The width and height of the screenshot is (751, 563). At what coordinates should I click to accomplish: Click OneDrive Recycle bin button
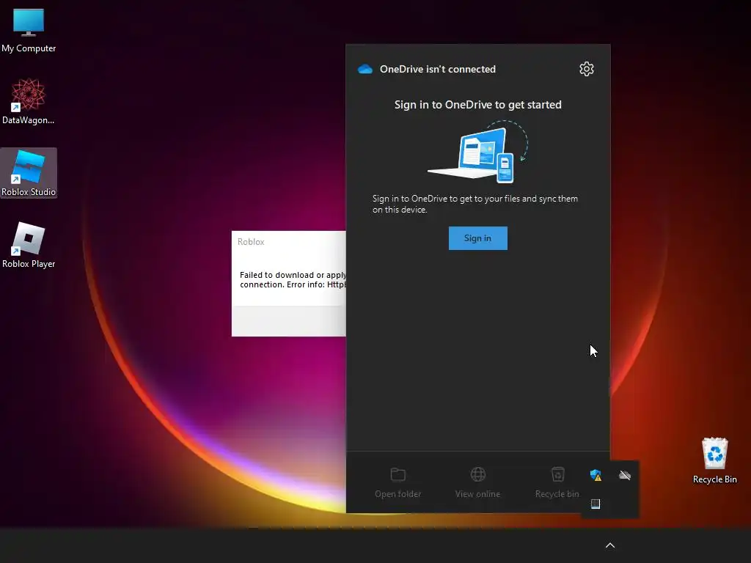(x=557, y=482)
